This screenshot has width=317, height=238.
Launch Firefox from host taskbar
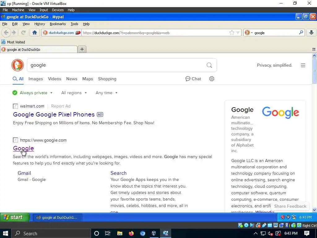pyautogui.click(x=131, y=233)
